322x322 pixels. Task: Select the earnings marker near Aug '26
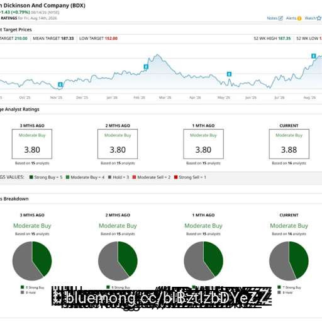point(314,56)
